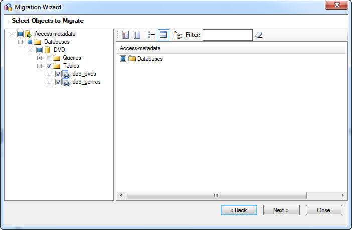
Task: Click the Databases folder icon in tree
Action: click(37, 42)
